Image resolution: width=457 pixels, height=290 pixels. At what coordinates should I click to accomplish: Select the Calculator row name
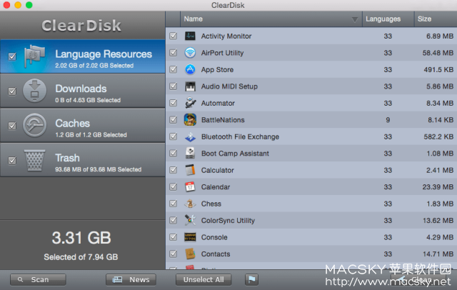click(x=217, y=170)
